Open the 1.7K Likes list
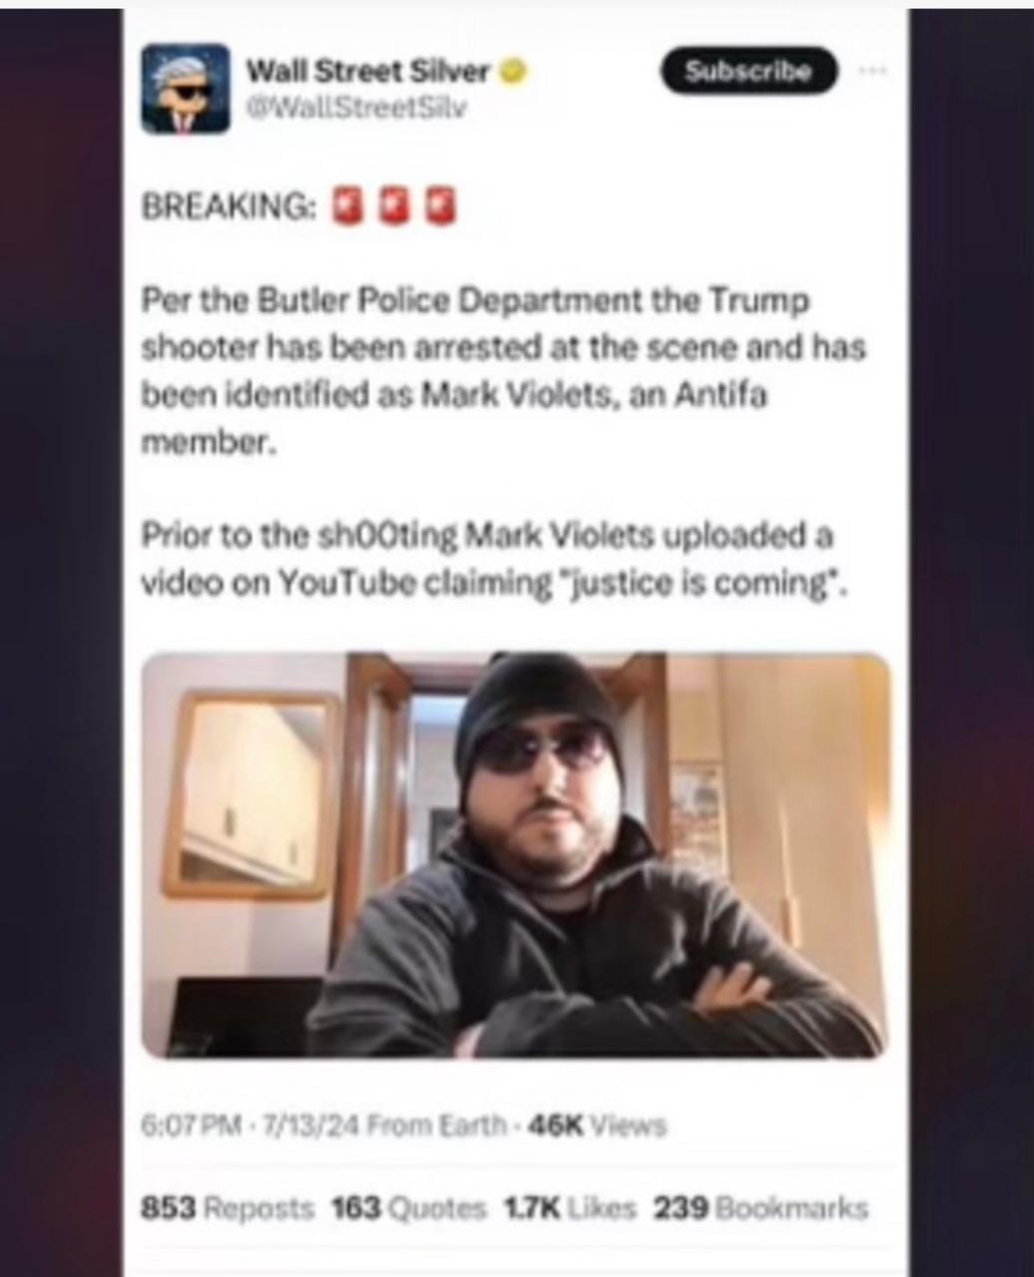 570,1208
